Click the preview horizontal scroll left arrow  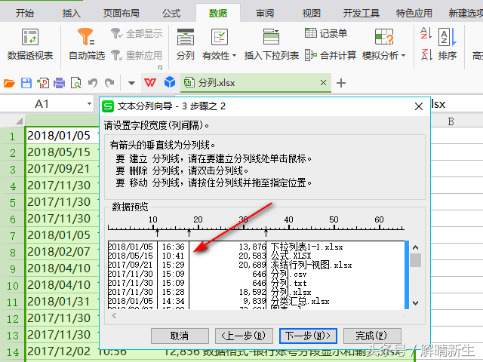tap(114, 315)
